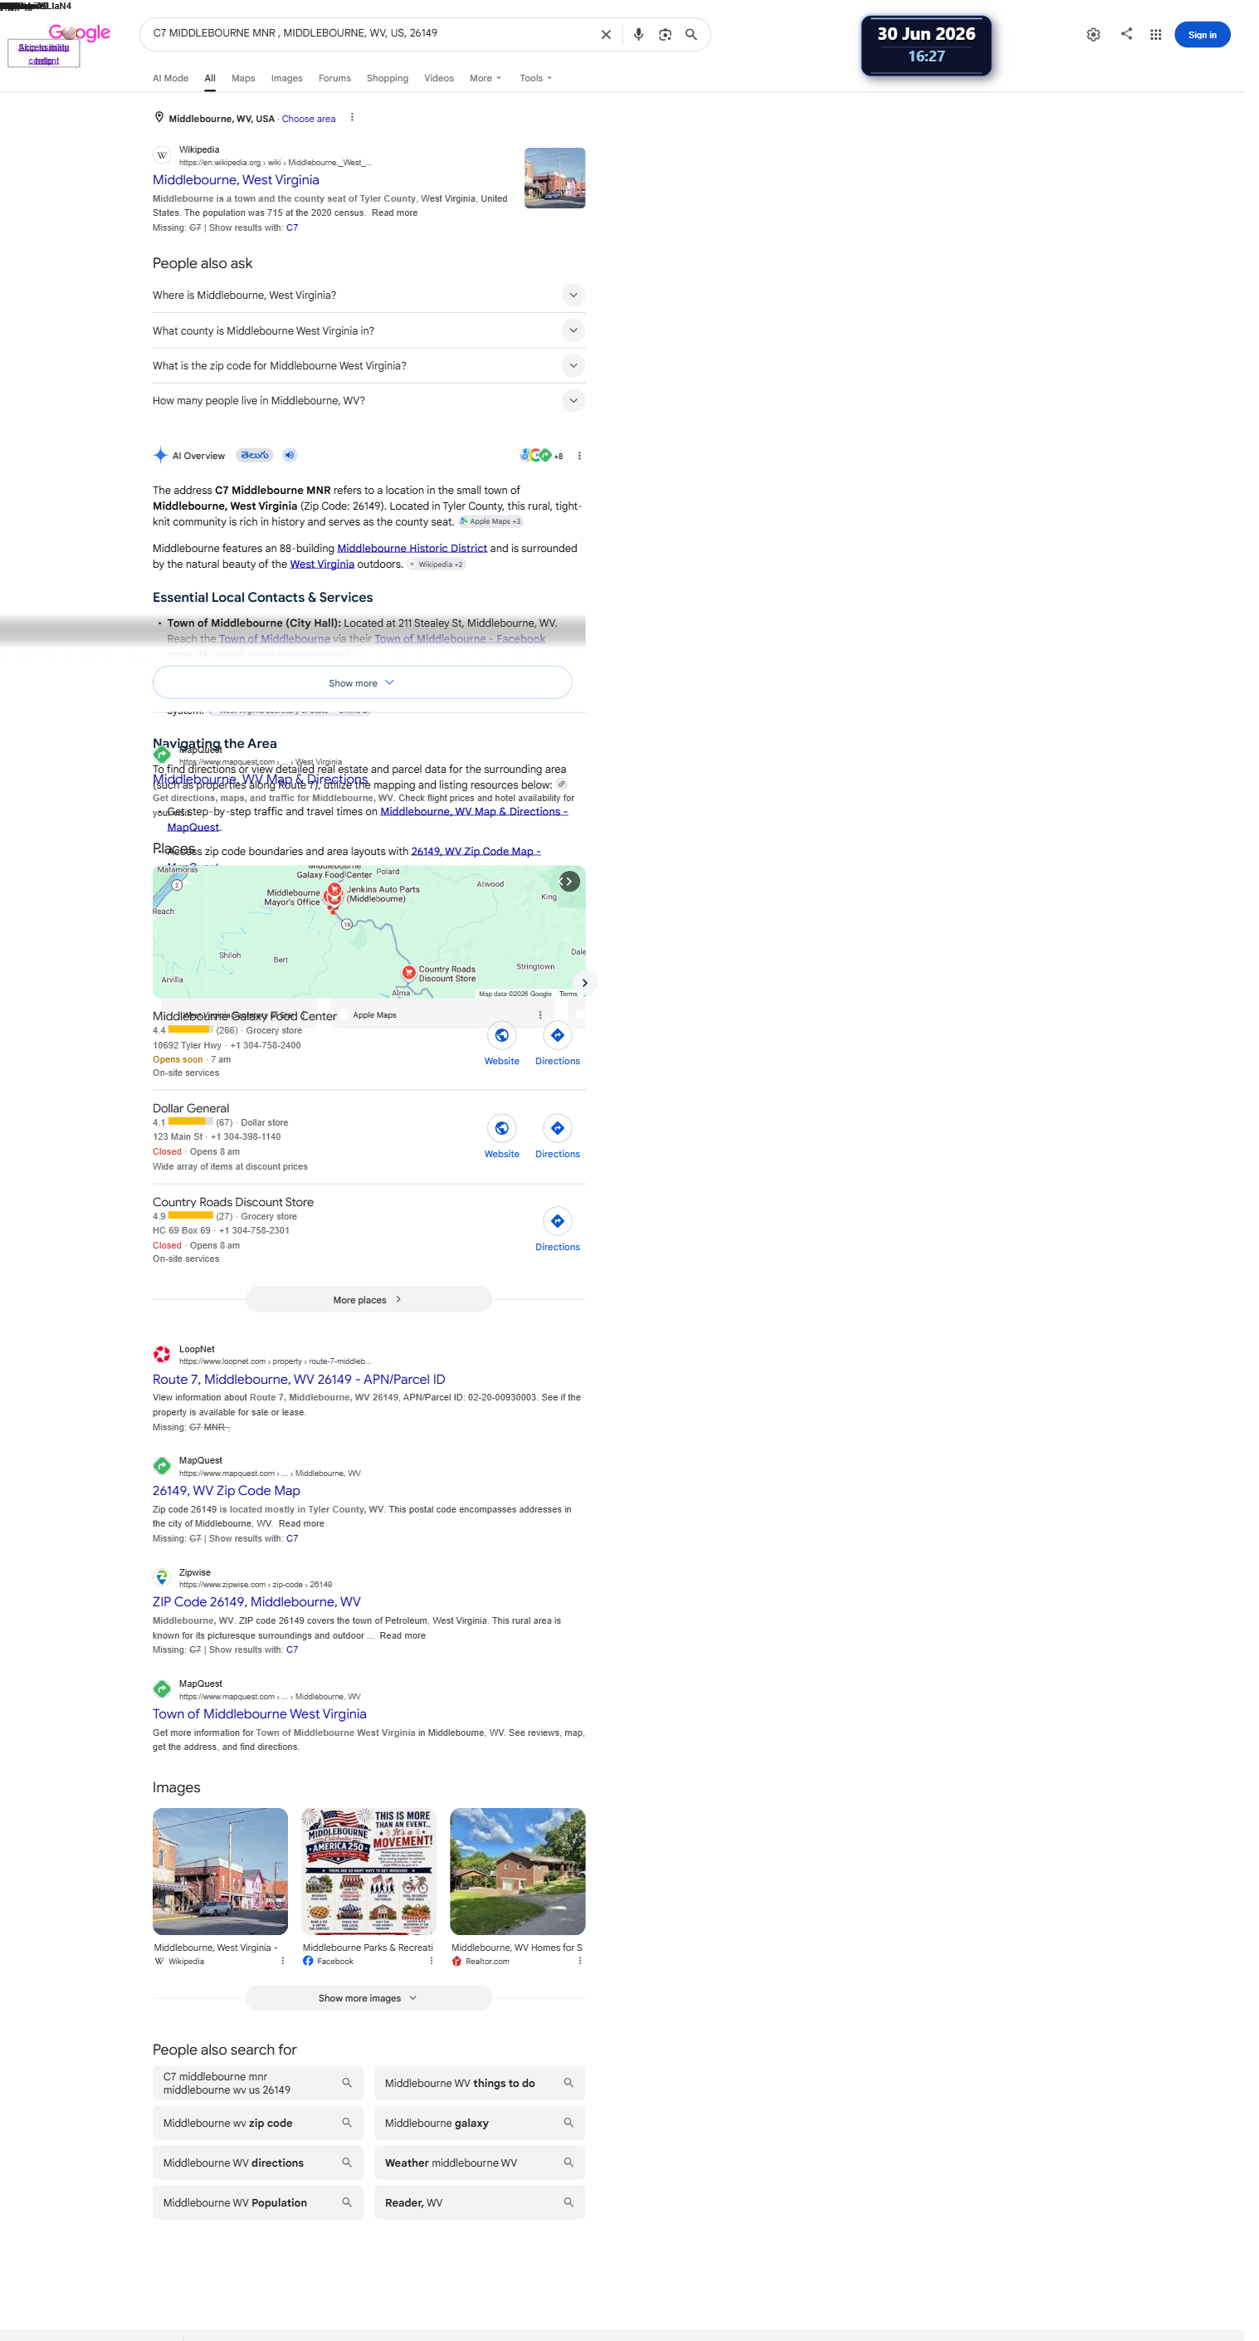Listen to the AI Overview audio
The image size is (1259, 2341).
click(290, 455)
